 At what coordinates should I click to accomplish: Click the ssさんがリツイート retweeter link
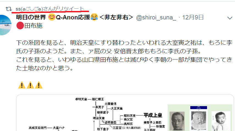point(50,9)
